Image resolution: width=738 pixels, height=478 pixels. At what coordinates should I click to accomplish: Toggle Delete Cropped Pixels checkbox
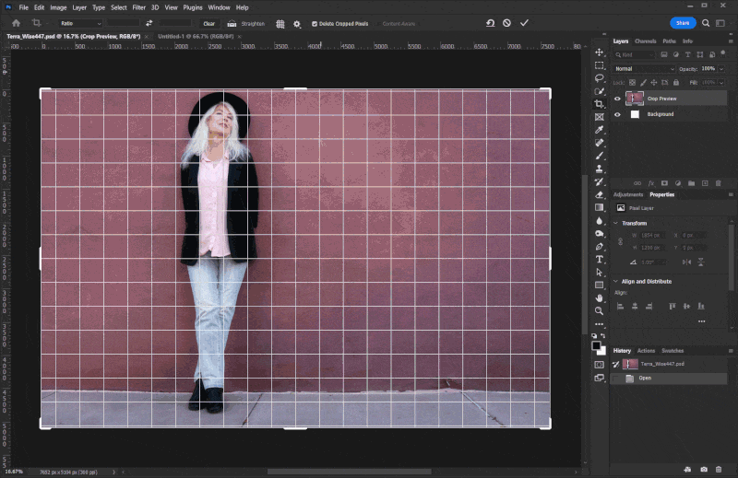(x=315, y=23)
